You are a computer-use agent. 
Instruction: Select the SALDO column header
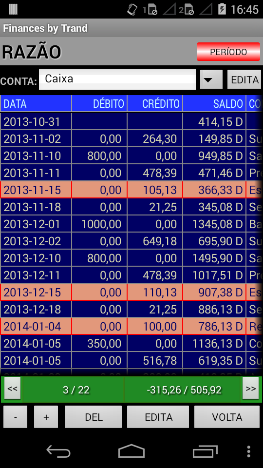214,103
